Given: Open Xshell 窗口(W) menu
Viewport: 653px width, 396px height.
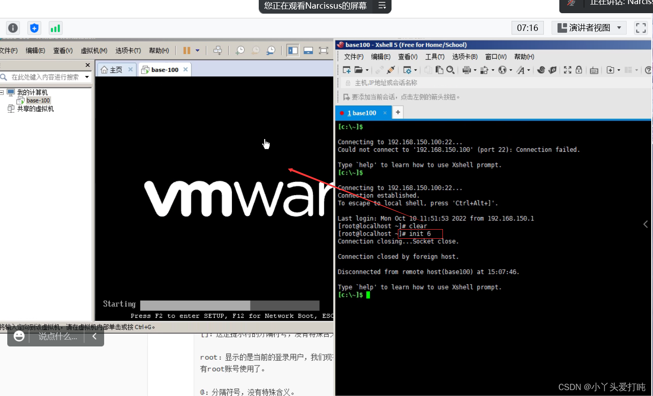Looking at the screenshot, I should pos(496,57).
